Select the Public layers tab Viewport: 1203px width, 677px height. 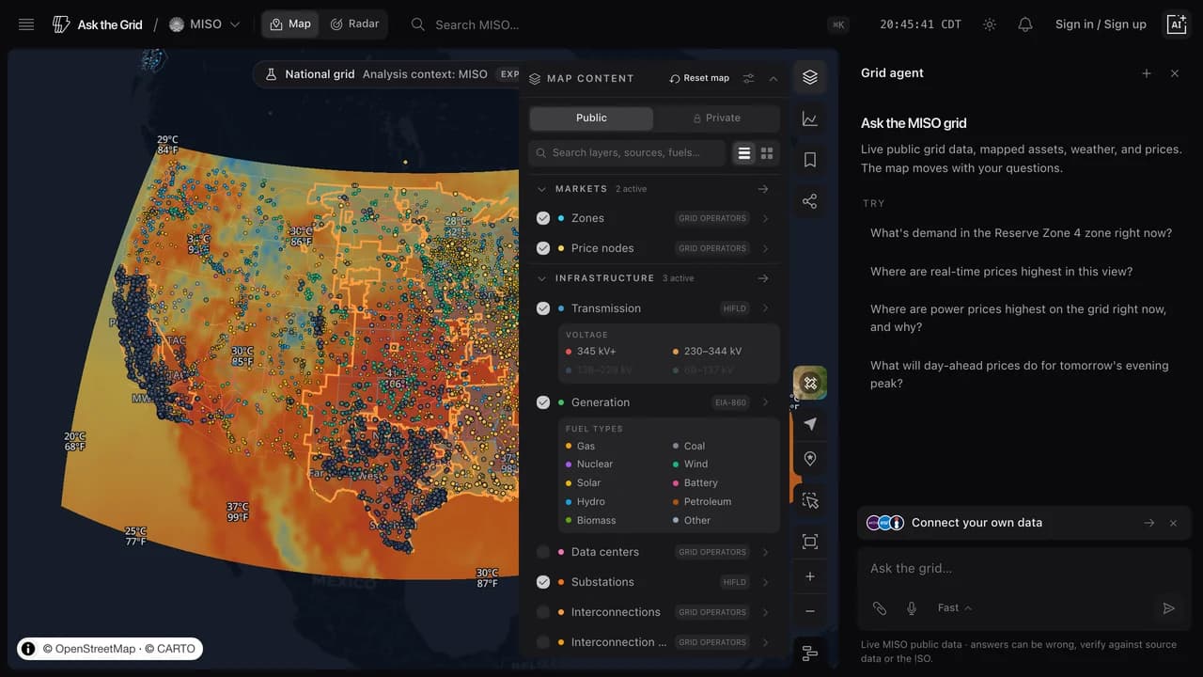point(591,118)
